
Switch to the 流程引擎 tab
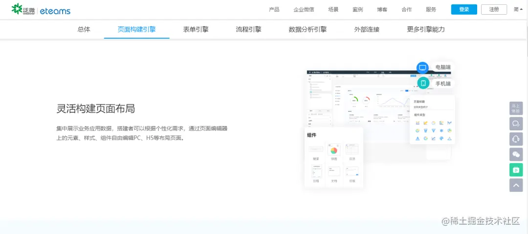click(248, 29)
